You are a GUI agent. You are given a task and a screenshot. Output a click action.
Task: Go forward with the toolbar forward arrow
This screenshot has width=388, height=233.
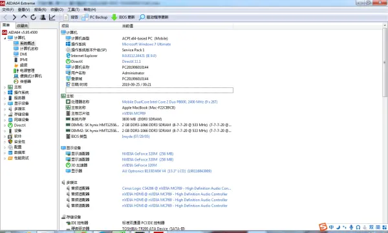pos(14,17)
